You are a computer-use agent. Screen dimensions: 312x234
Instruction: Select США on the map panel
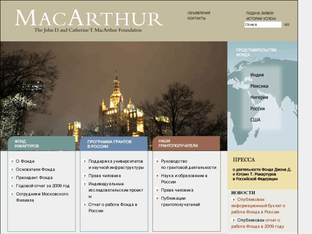coord(255,120)
